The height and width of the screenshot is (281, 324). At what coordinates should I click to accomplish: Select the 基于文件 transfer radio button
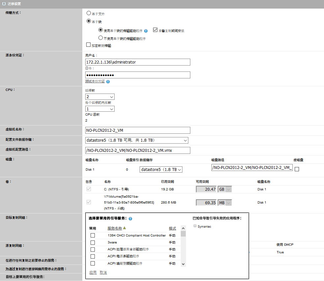[x=88, y=14]
